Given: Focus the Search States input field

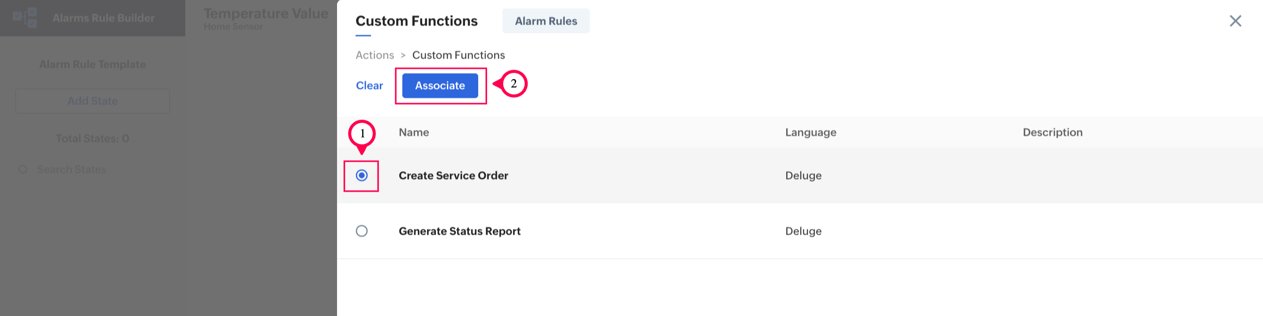Looking at the screenshot, I should point(98,169).
